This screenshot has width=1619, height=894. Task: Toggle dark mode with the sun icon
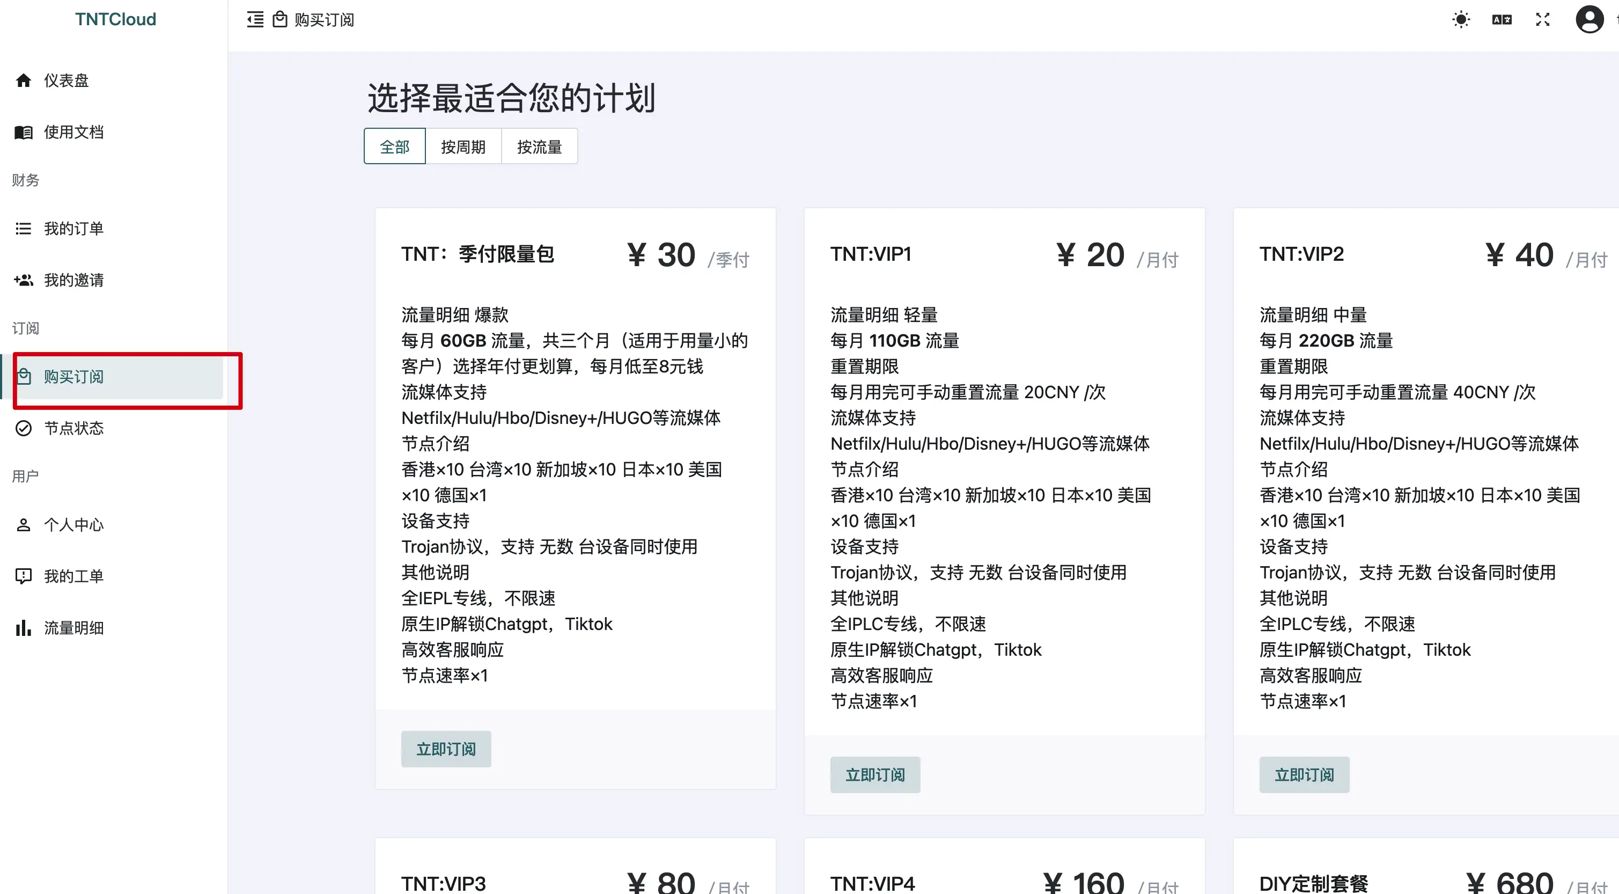[x=1461, y=19]
